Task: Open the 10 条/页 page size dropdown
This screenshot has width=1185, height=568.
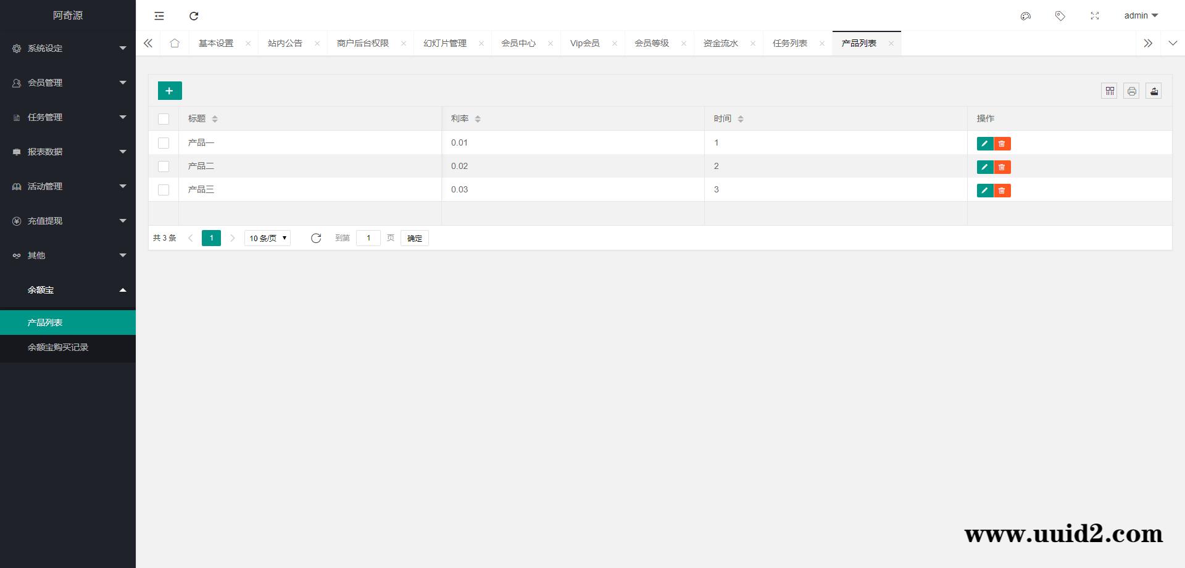Action: 267,237
